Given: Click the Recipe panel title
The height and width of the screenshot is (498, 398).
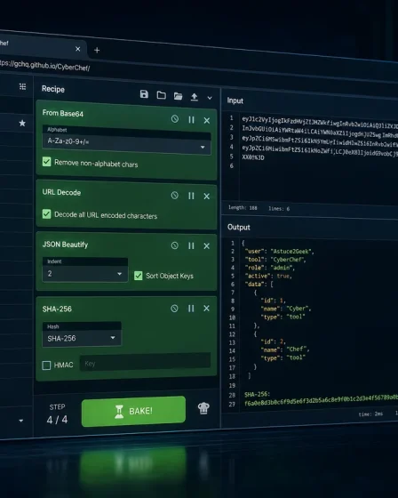Looking at the screenshot, I should pyautogui.click(x=53, y=89).
